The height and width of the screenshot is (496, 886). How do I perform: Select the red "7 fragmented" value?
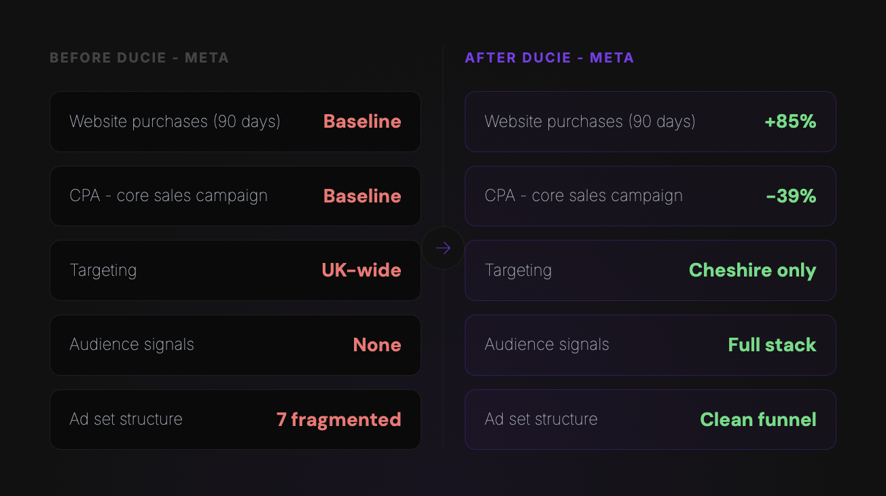(x=338, y=419)
